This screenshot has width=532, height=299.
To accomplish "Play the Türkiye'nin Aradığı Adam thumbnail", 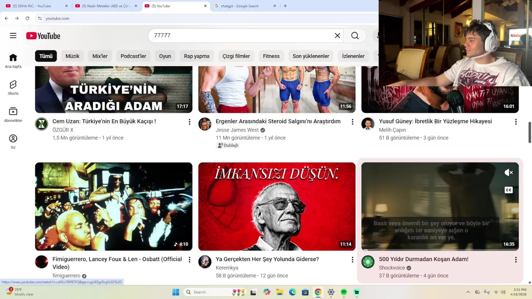I will tap(113, 89).
